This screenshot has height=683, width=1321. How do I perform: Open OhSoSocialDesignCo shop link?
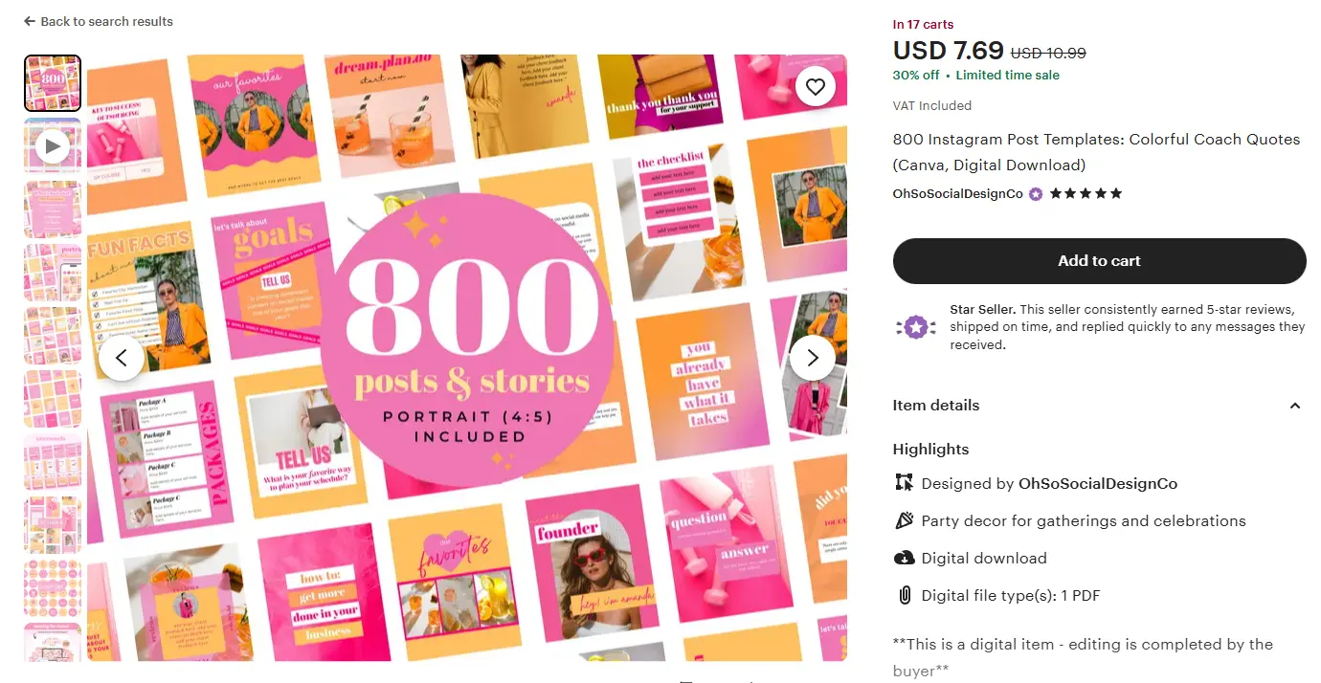[x=957, y=193]
